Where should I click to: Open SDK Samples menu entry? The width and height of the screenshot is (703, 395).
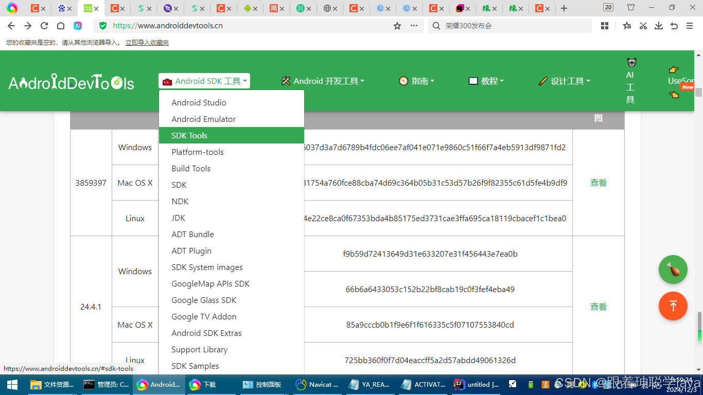(232, 366)
